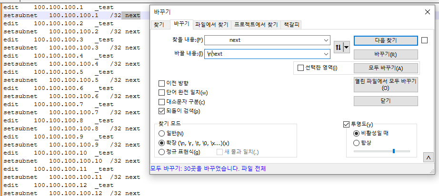Select the 바꾸기 tab

pos(181,24)
